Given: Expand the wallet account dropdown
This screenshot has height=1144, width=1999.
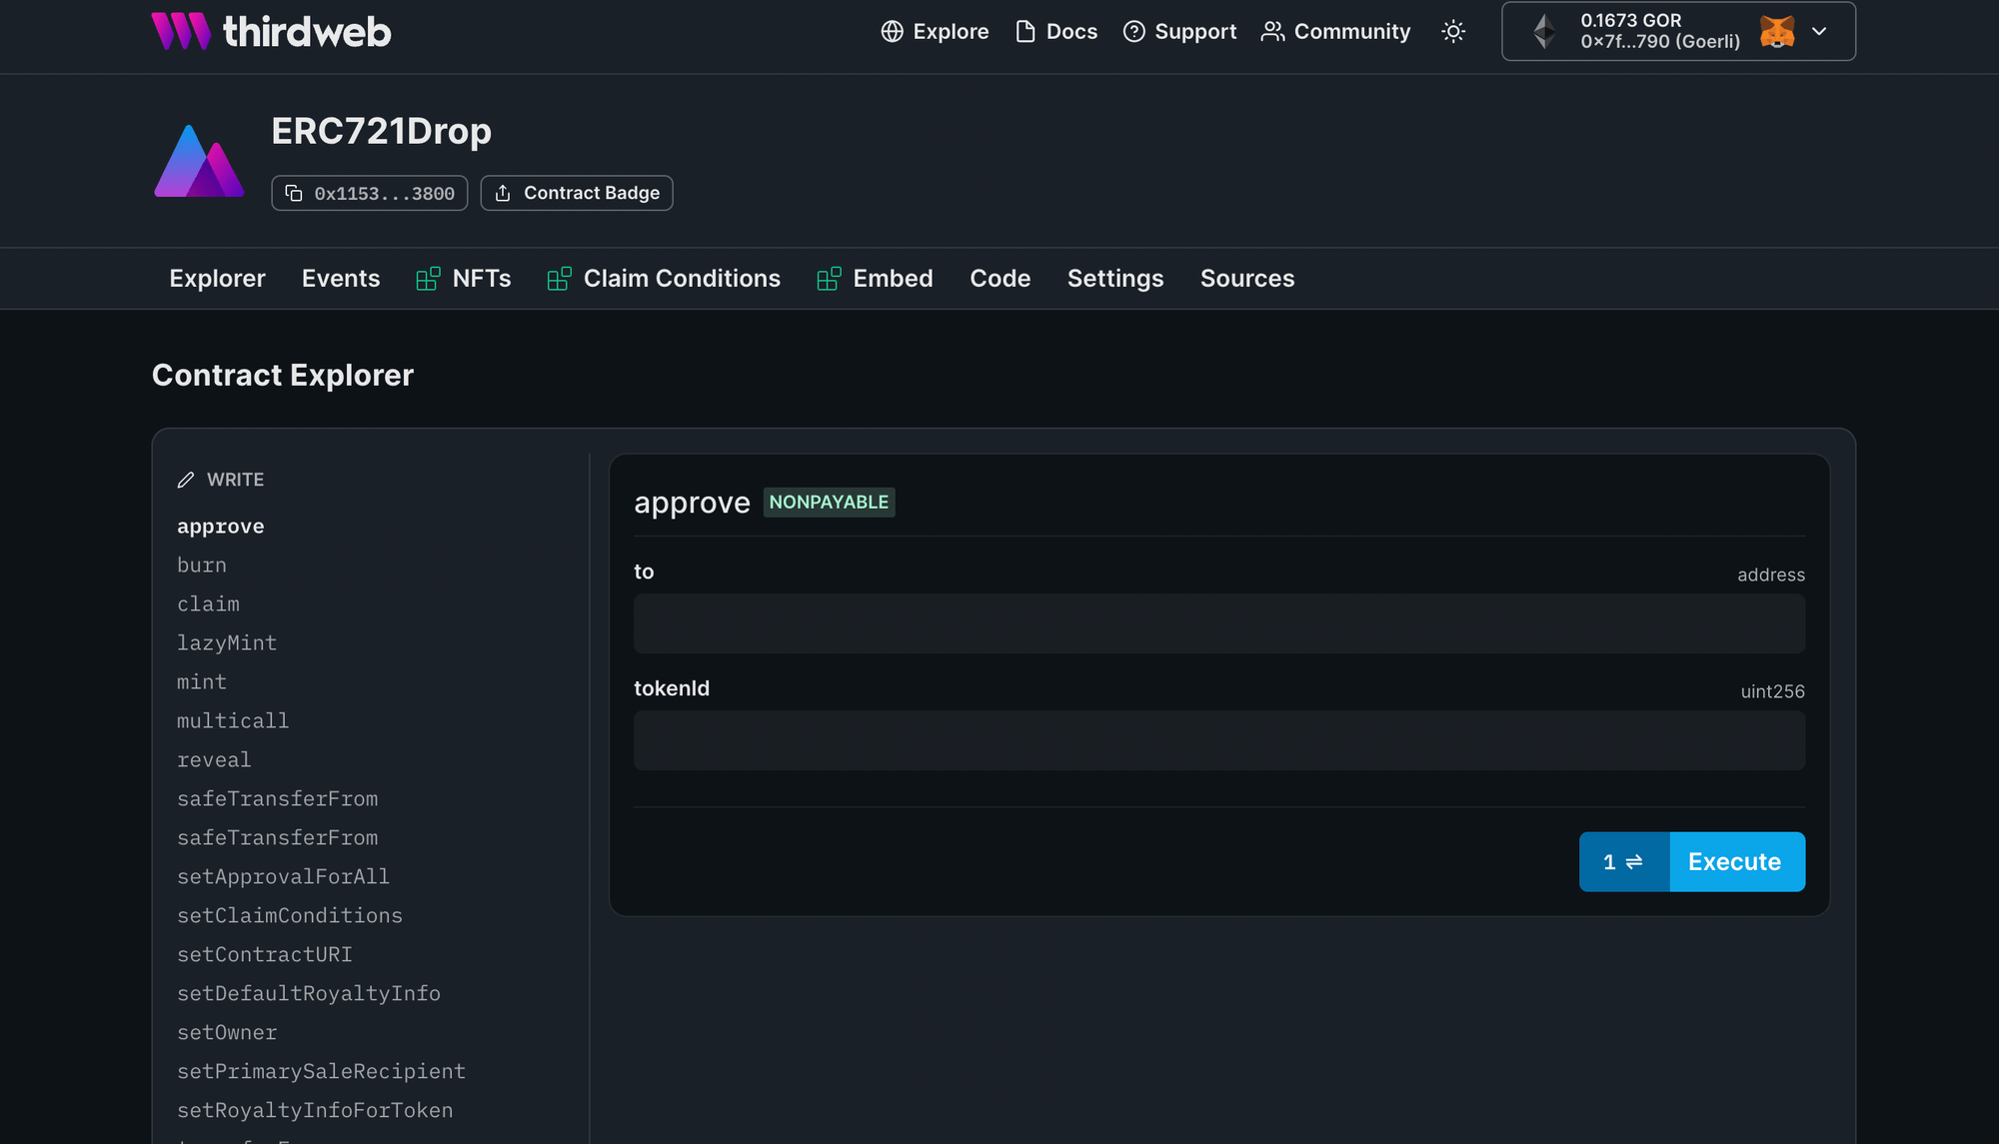Looking at the screenshot, I should [x=1820, y=31].
